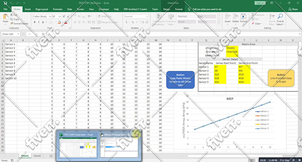Apply the accounting dollar format
Viewport: 302px width, 162px height.
127,22
